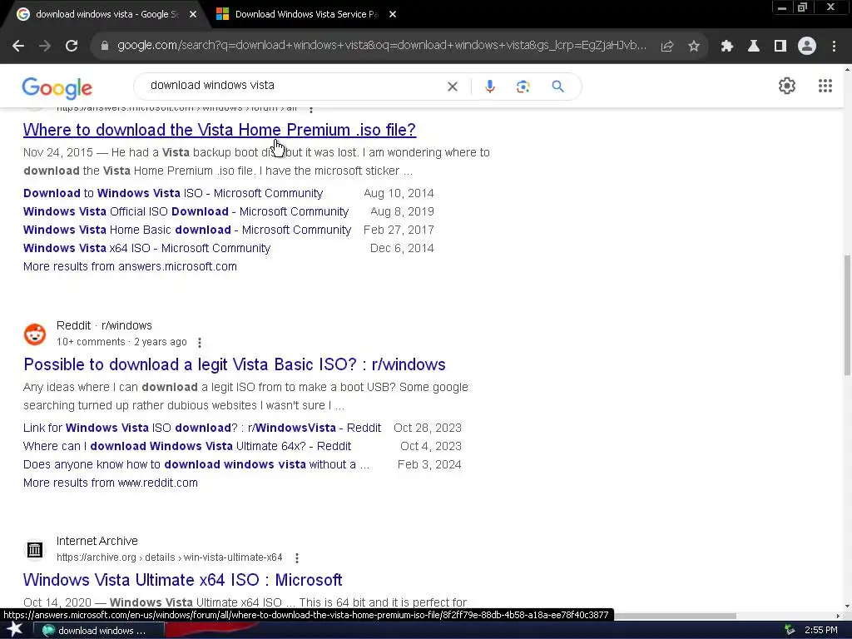
Task: Open Google Lens image search icon
Action: pyautogui.click(x=523, y=87)
